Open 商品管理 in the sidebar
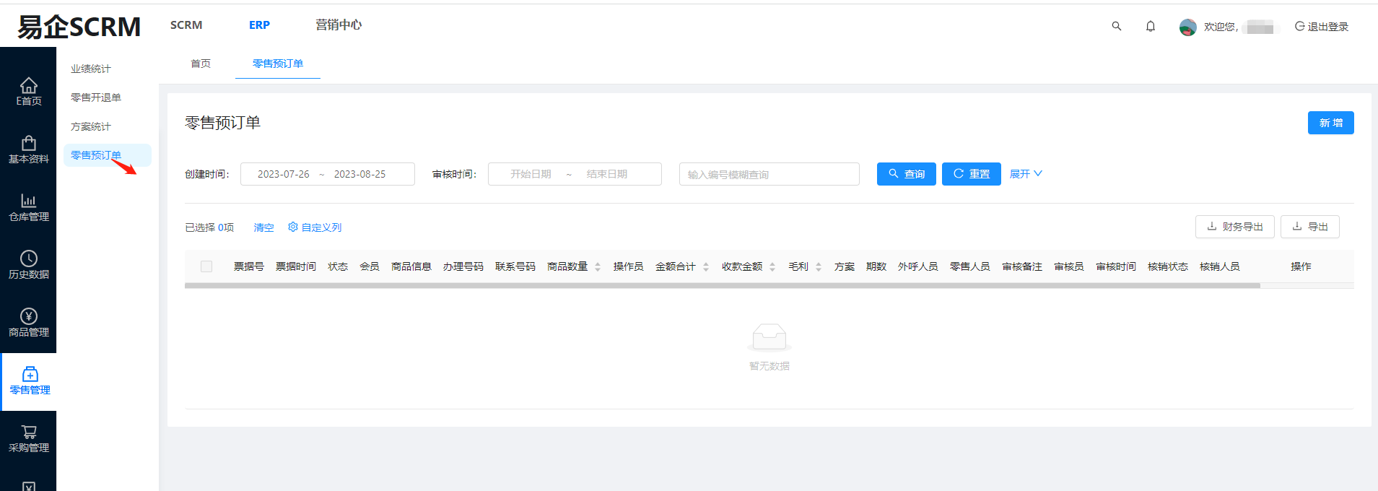1378x491 pixels. point(28,323)
